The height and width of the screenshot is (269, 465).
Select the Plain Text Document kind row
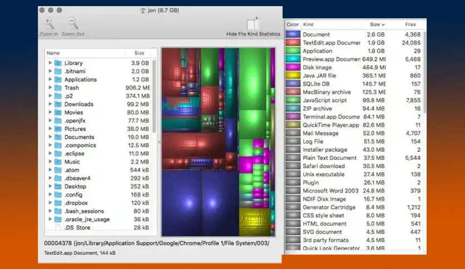tap(354, 158)
